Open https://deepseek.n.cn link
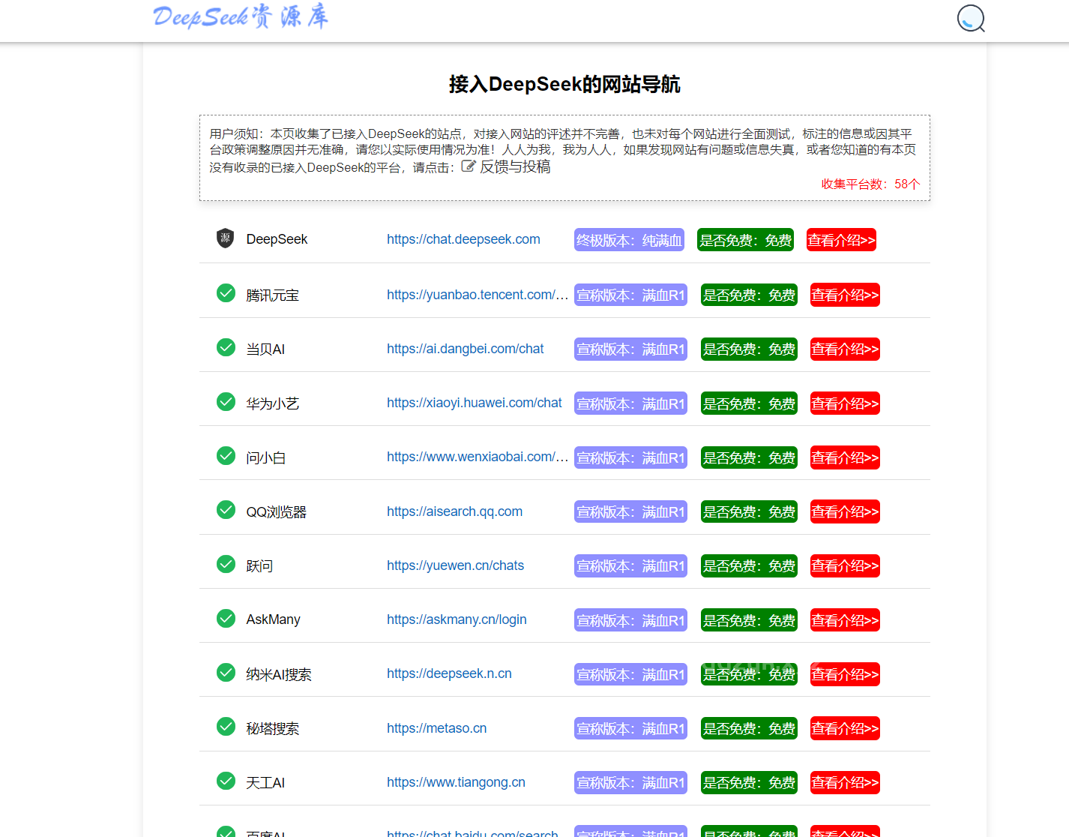1069x837 pixels. coord(449,673)
